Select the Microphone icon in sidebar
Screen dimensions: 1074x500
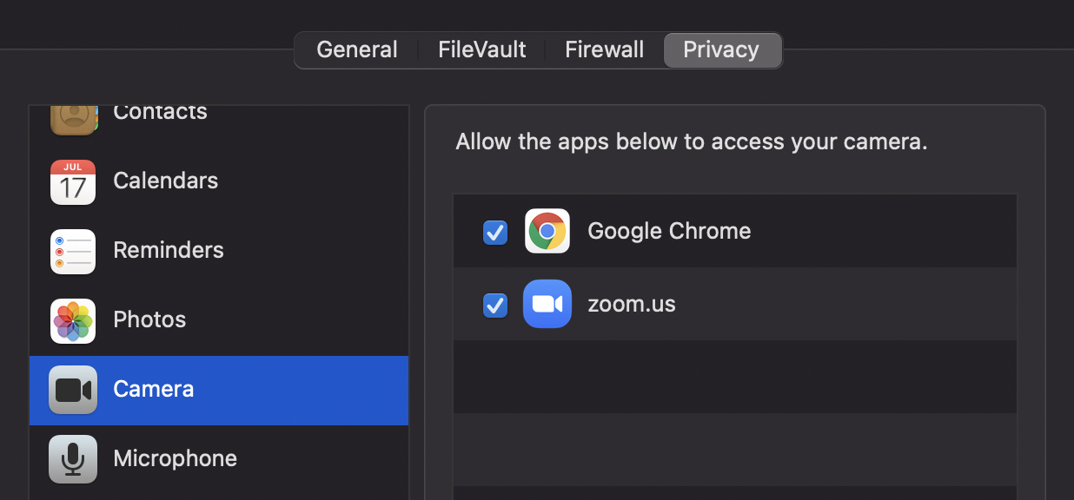(73, 459)
